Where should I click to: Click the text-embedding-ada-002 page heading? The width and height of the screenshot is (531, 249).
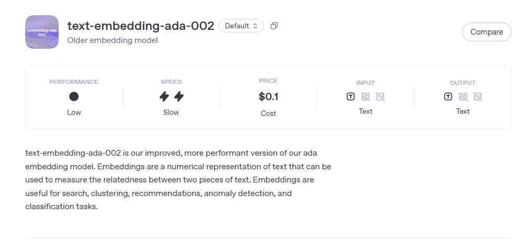click(140, 26)
